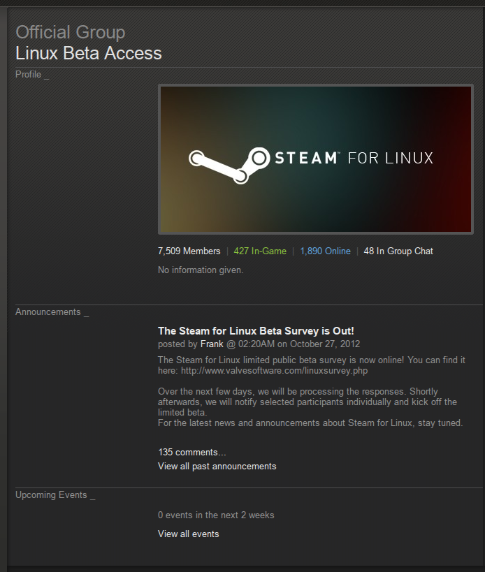Click the 'Official Group' heading
Image resolution: width=485 pixels, height=572 pixels.
click(70, 32)
